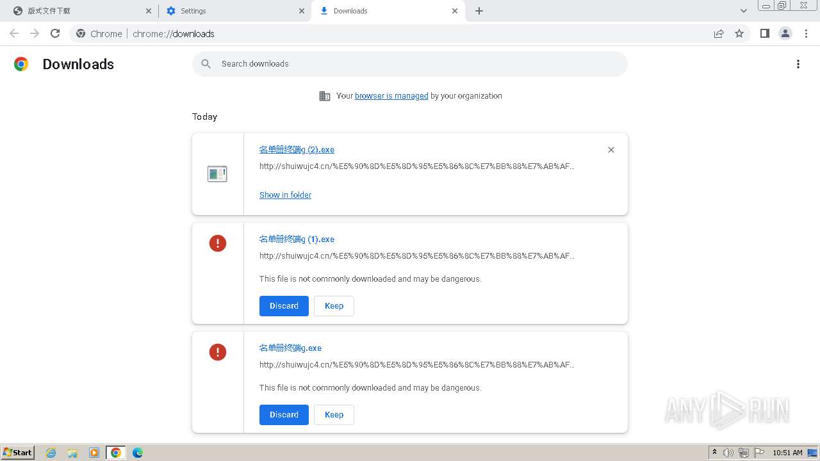Viewport: 820px width, 461px height.
Task: Go back using the back arrow
Action: click(x=14, y=33)
